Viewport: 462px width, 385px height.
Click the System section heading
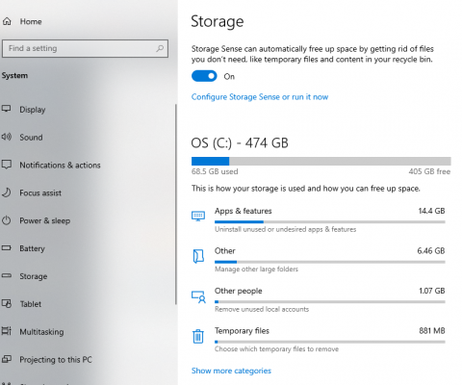click(14, 75)
